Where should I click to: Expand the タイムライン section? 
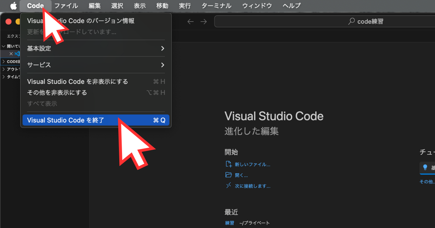4,77
